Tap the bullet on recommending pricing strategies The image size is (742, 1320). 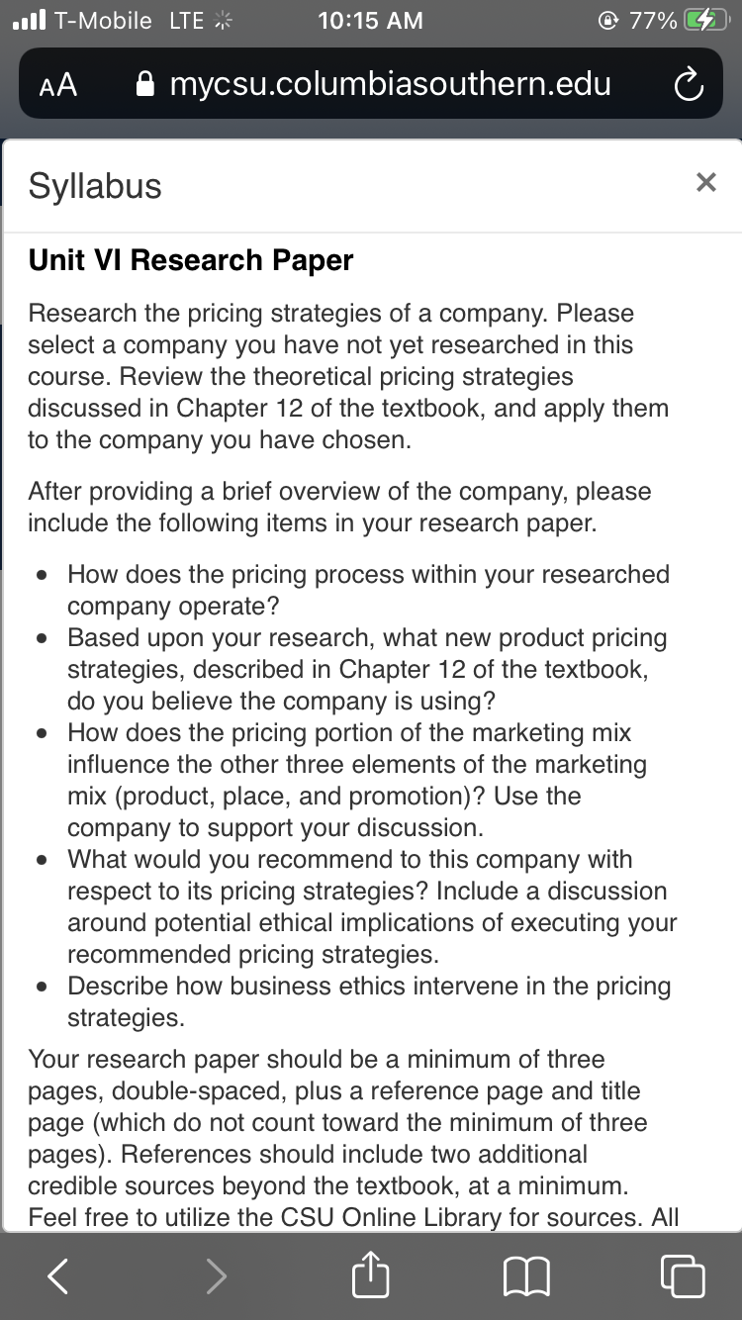coord(372,906)
